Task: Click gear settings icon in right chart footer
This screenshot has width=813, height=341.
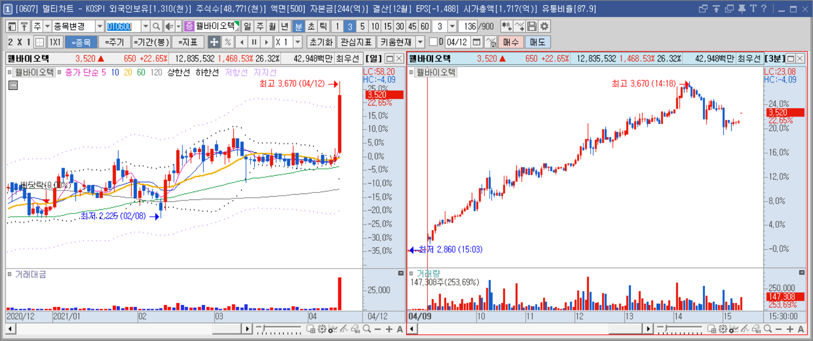Action: pyautogui.click(x=723, y=329)
